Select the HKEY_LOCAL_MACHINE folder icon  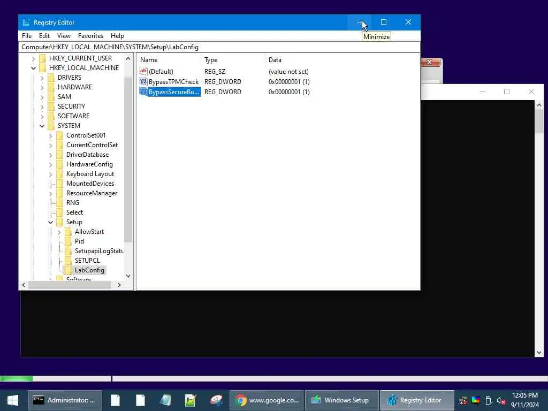43,68
